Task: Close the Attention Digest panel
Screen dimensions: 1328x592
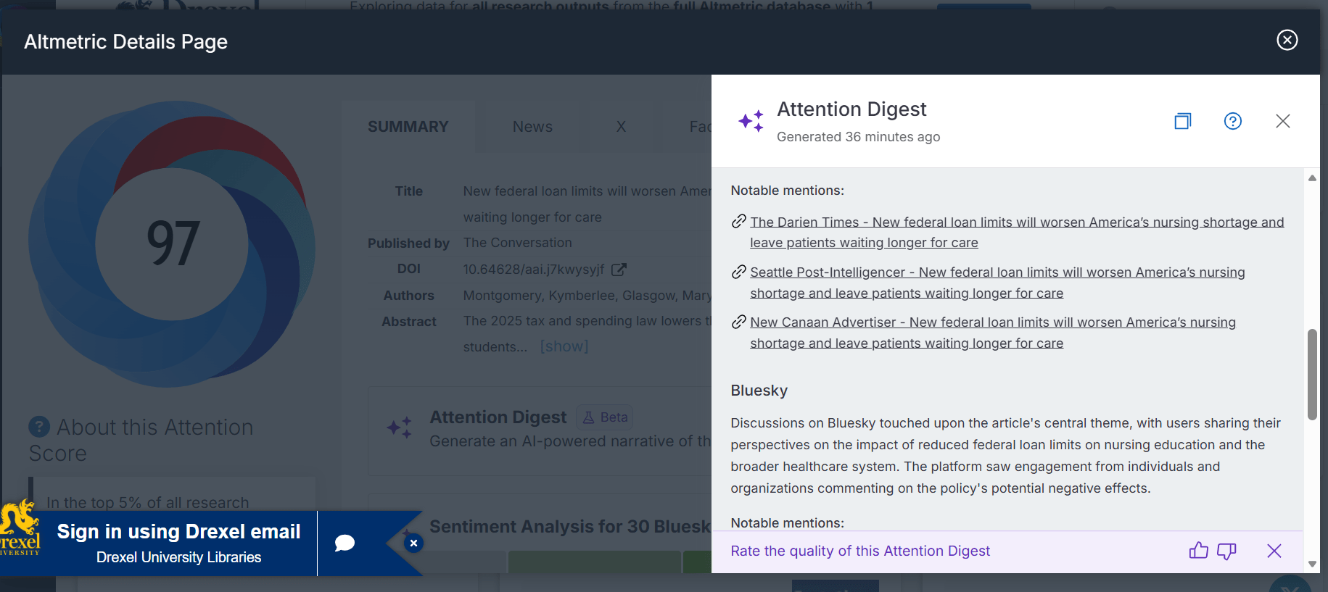Action: pos(1282,121)
